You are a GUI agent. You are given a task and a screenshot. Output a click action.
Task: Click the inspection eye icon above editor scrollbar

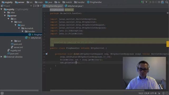(168, 13)
